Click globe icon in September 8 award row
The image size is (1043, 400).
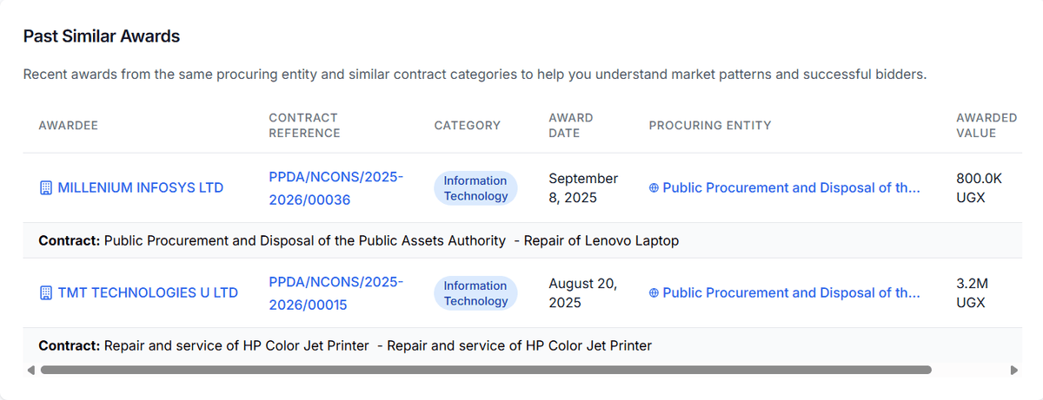click(x=654, y=188)
